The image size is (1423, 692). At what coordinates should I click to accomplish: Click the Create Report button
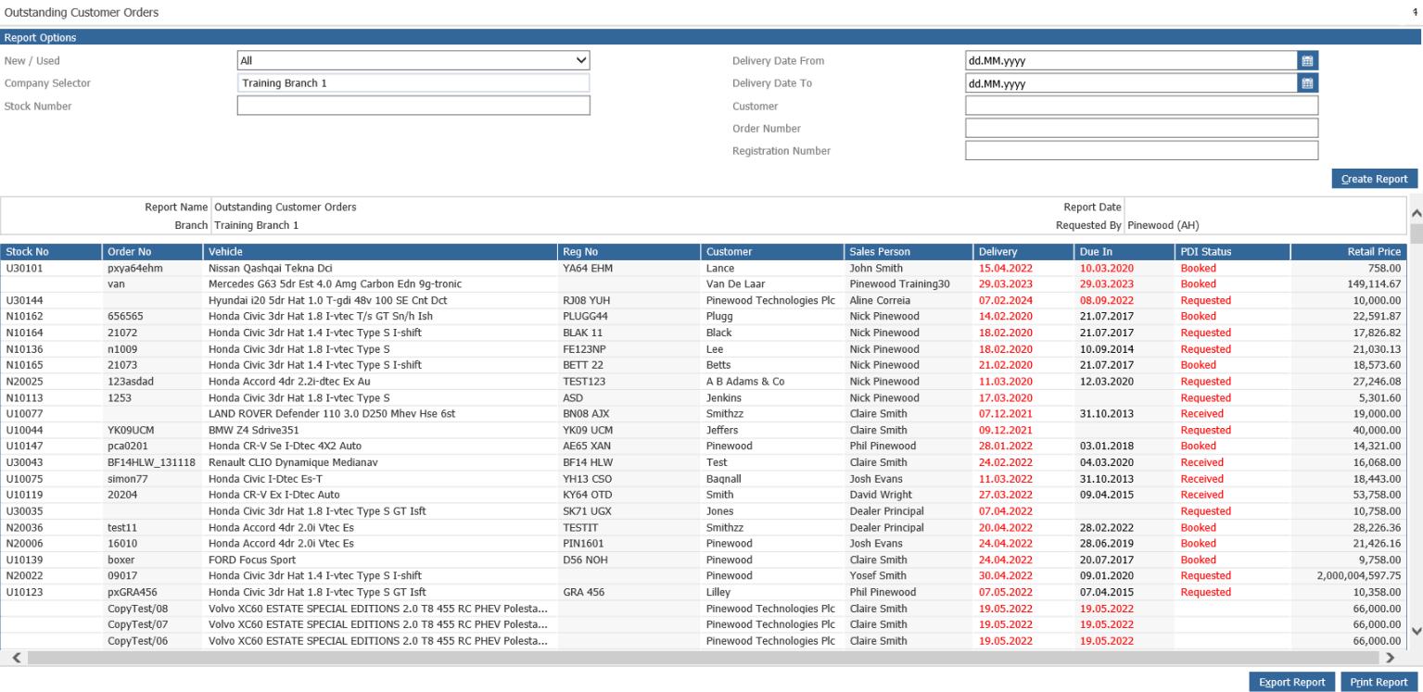(x=1374, y=179)
